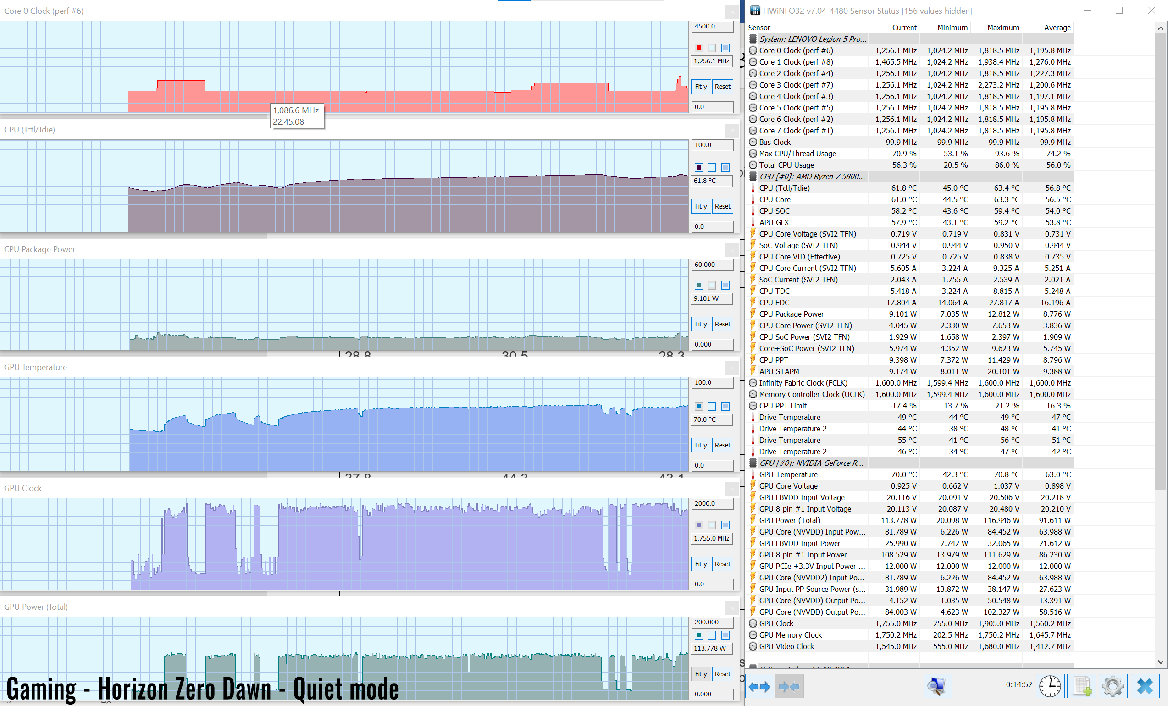The width and height of the screenshot is (1168, 706).
Task: Click the Average column header
Action: pos(1047,28)
